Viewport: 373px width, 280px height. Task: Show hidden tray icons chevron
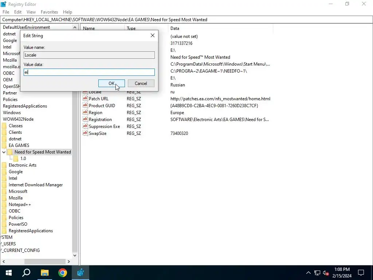click(308, 273)
